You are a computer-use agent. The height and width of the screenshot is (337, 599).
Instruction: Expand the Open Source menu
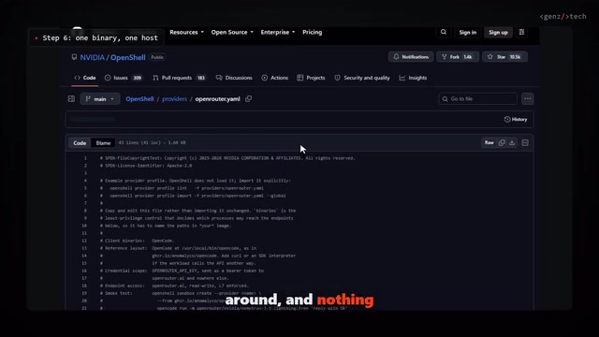point(232,32)
